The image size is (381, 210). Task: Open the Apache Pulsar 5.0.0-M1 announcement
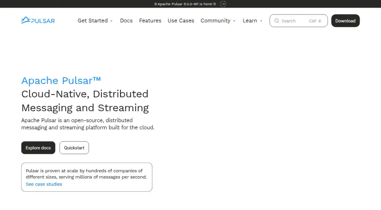coord(185,4)
